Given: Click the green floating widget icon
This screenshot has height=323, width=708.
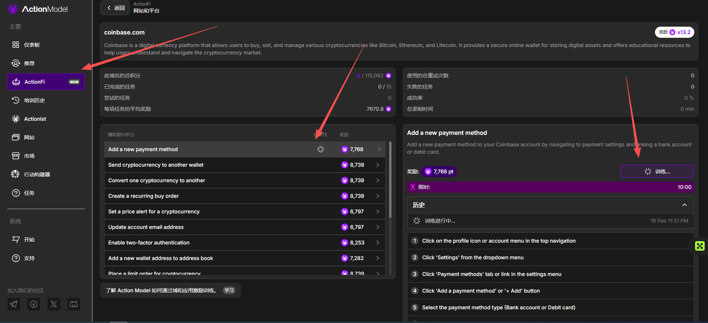Looking at the screenshot, I should [x=699, y=246].
